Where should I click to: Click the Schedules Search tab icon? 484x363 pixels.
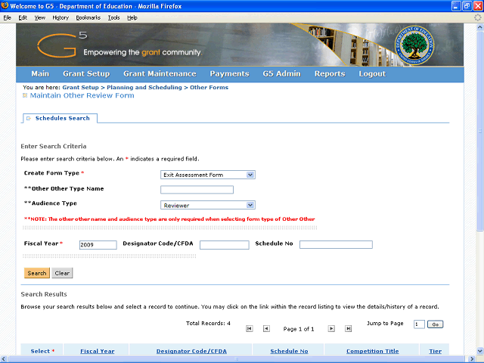[29, 119]
